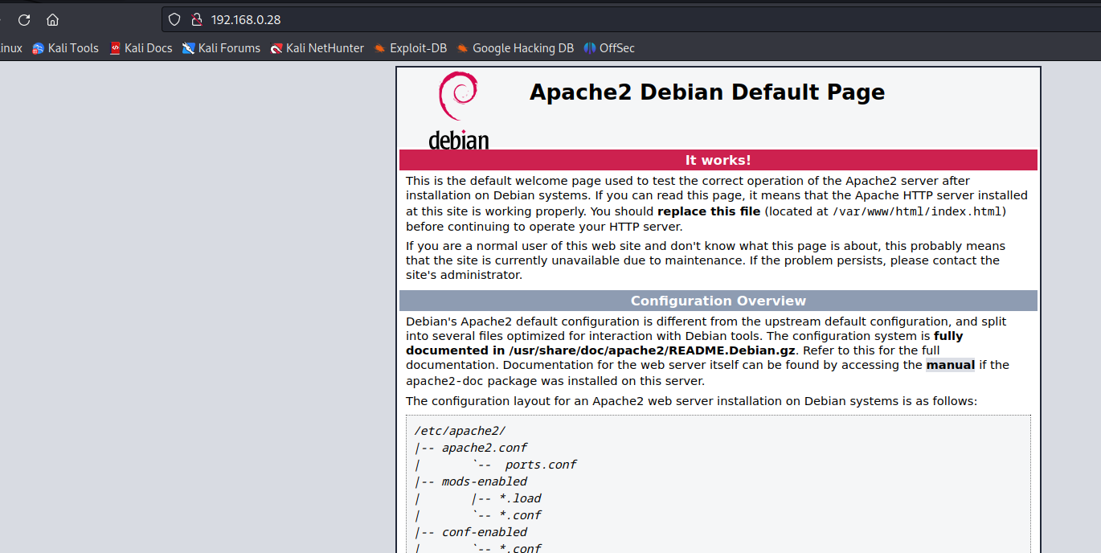The height and width of the screenshot is (553, 1101).
Task: Open the Kali NetHunter bookmark
Action: coord(317,48)
